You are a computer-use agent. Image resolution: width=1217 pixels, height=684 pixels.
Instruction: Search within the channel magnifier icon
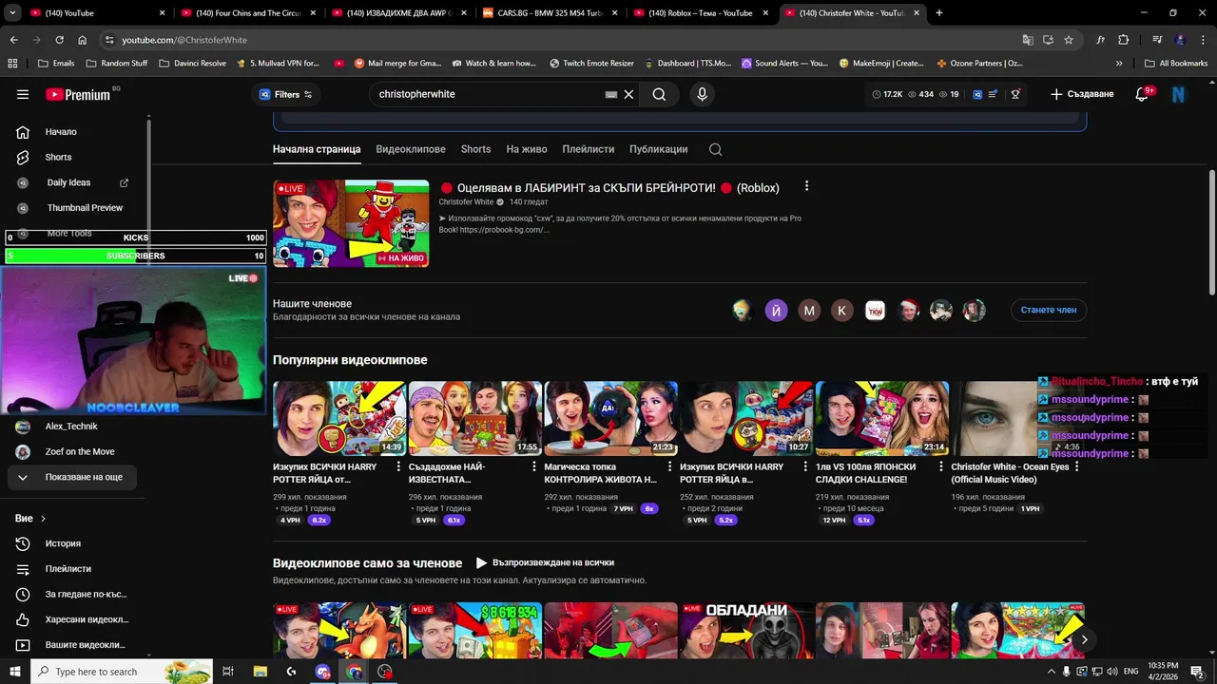715,149
